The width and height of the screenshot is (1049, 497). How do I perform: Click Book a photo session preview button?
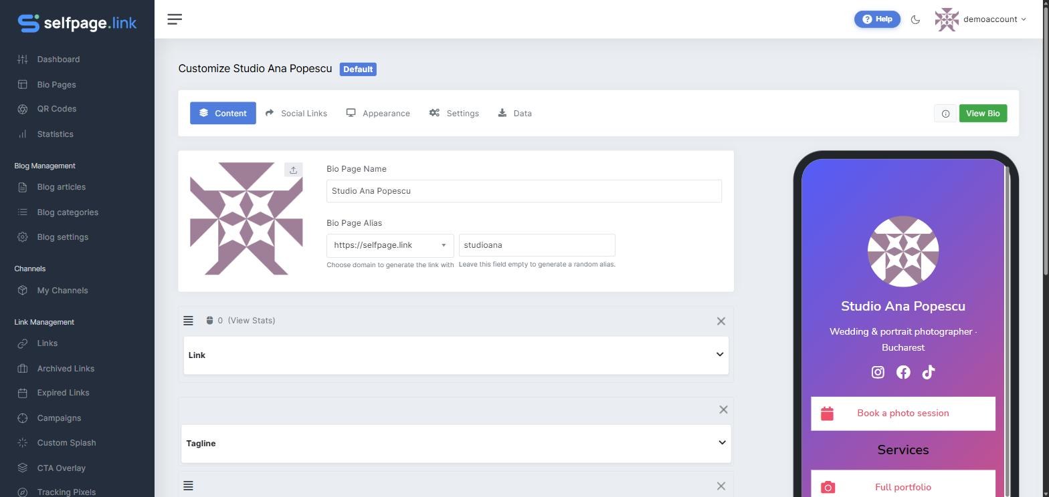pos(903,413)
